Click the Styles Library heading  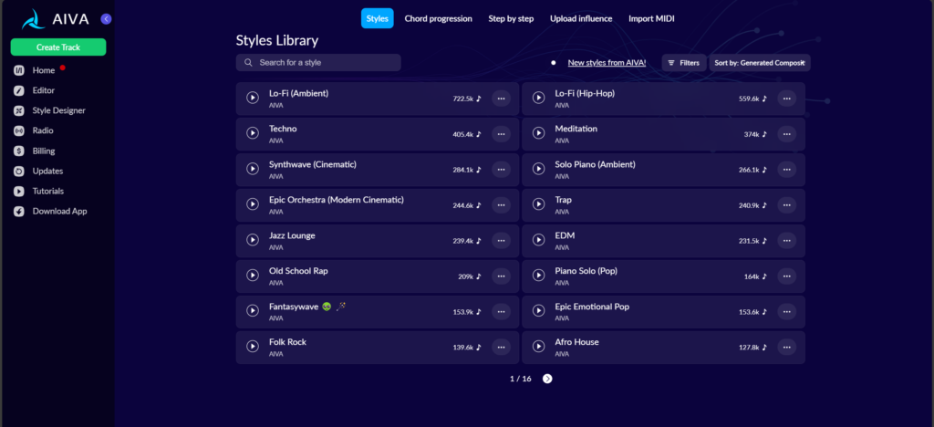277,40
